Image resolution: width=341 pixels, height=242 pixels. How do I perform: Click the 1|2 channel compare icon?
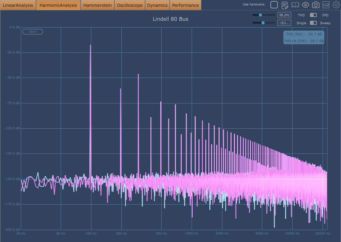pyautogui.click(x=326, y=5)
